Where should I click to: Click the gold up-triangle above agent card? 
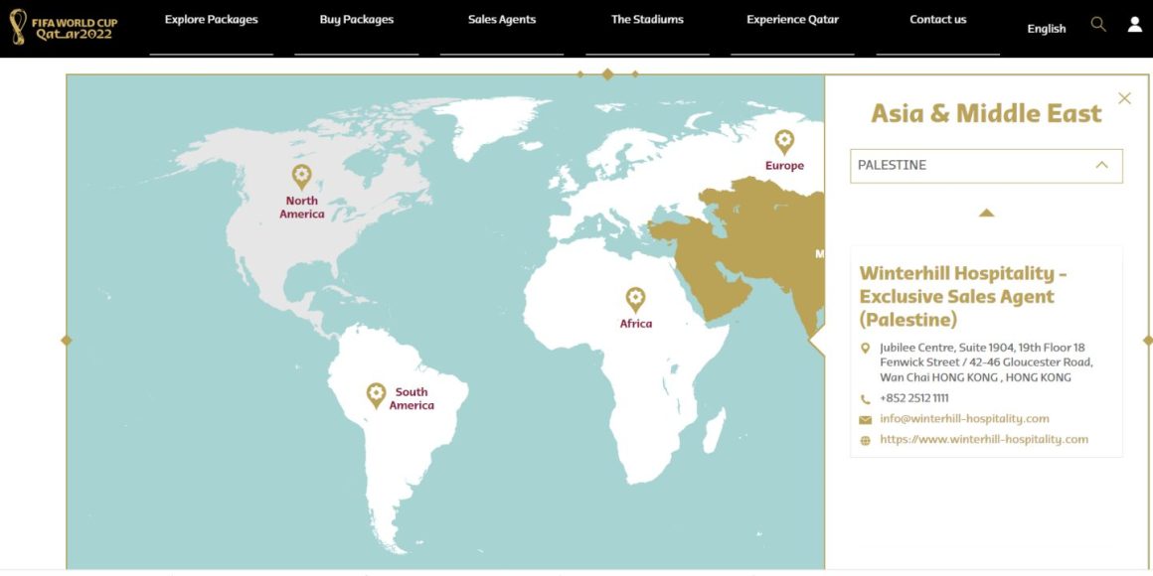click(x=986, y=214)
